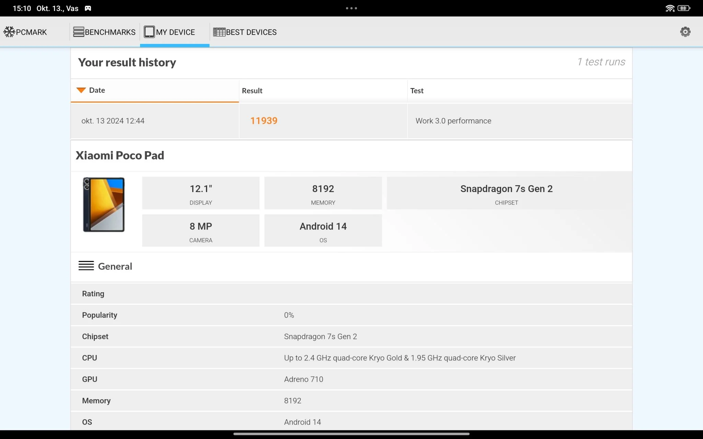Tap the battery indicator icon
Screen dimensions: 703x439
[x=683, y=8]
